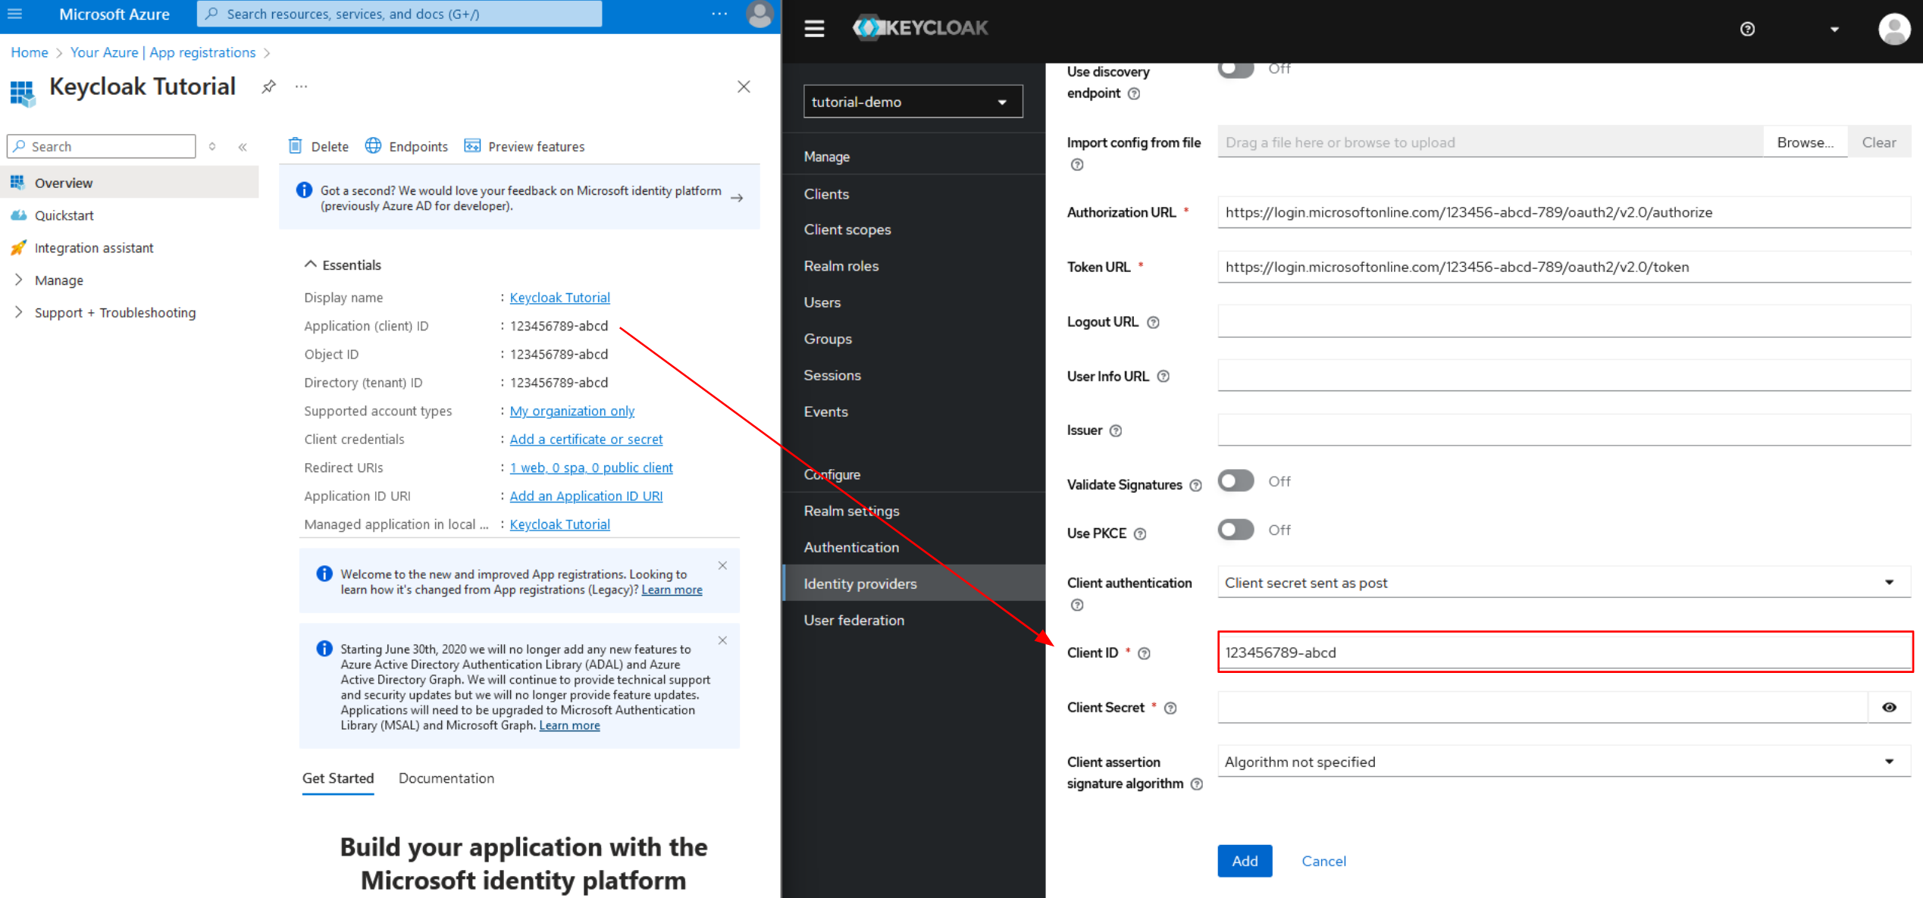1923x898 pixels.
Task: Click the Keycloak logo icon
Action: pos(871,27)
